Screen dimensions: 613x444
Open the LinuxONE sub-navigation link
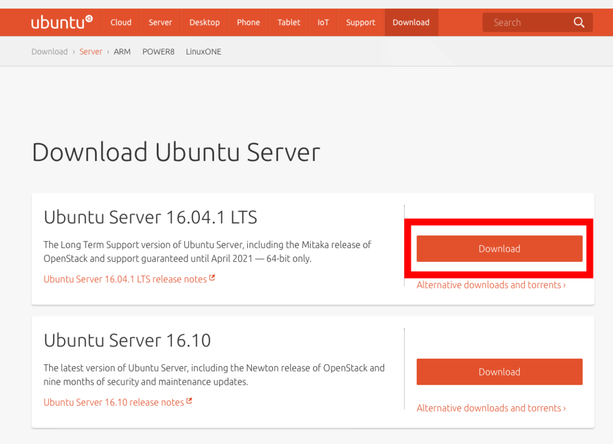tap(204, 52)
